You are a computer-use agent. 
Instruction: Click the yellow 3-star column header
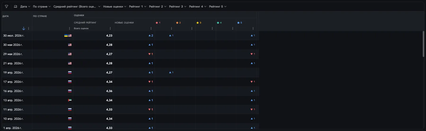pos(199,23)
